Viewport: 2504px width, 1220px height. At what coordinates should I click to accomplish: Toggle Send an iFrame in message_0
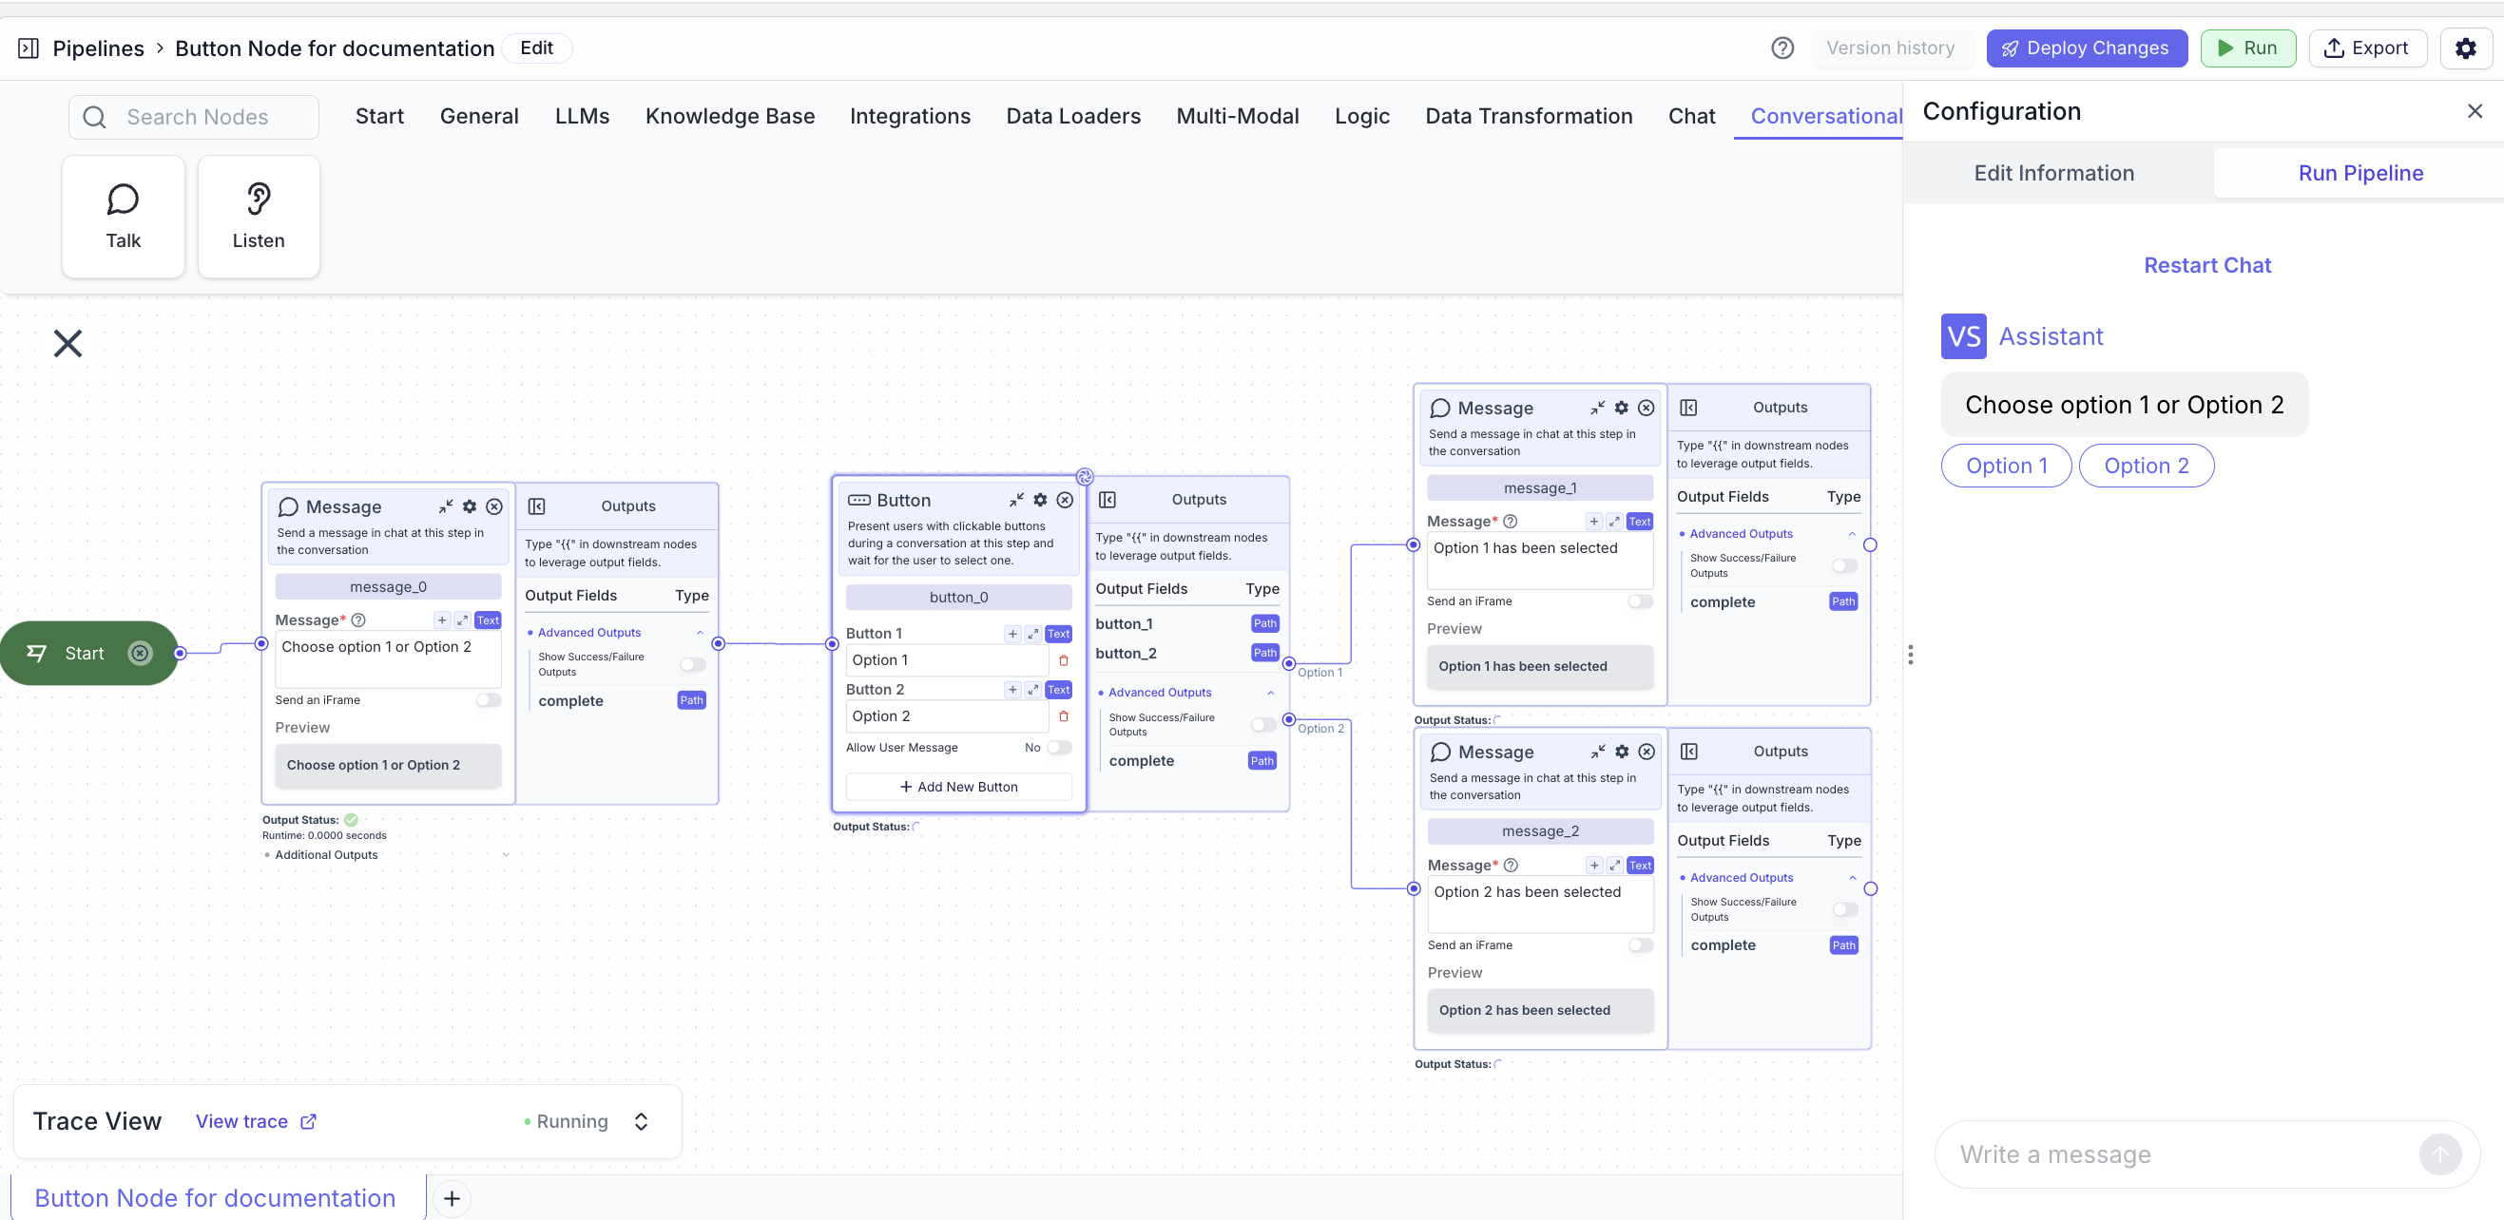[x=488, y=700]
